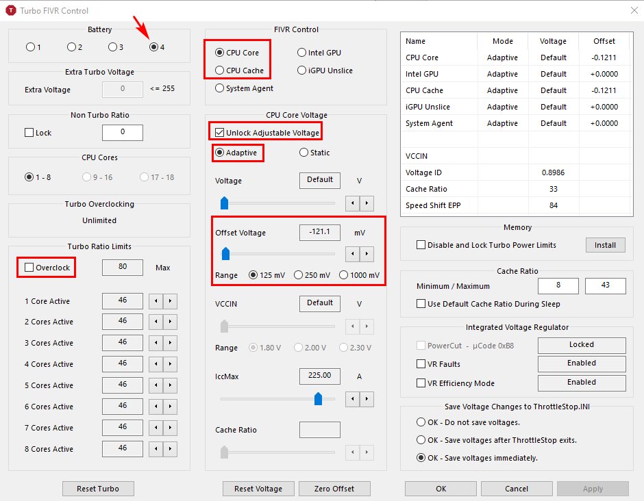Click the Cache Ratio Maximum field

(606, 286)
